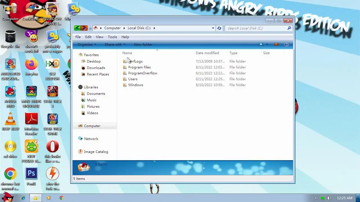Image resolution: width=360 pixels, height=202 pixels.
Task: Open the MAD BIRDS UNIVERSE shortcut
Action: point(31,96)
